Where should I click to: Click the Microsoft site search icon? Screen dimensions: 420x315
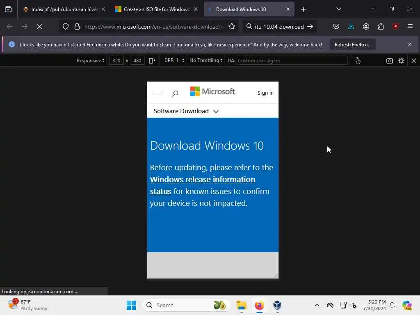pos(175,94)
